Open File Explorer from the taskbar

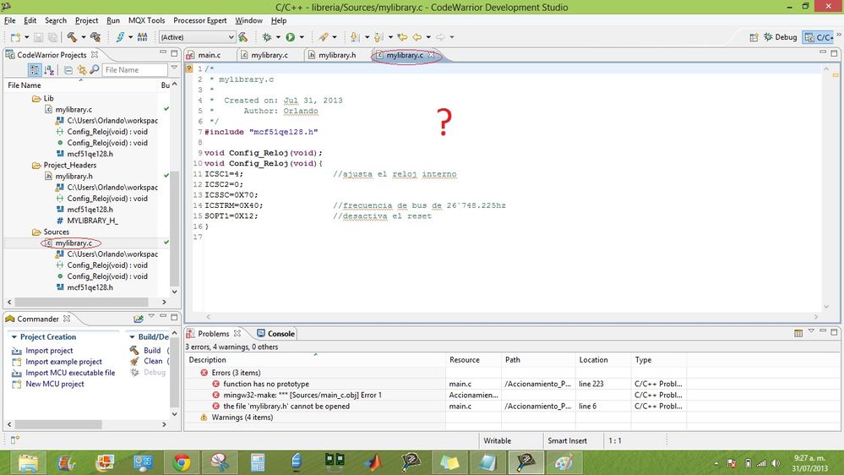(28, 462)
